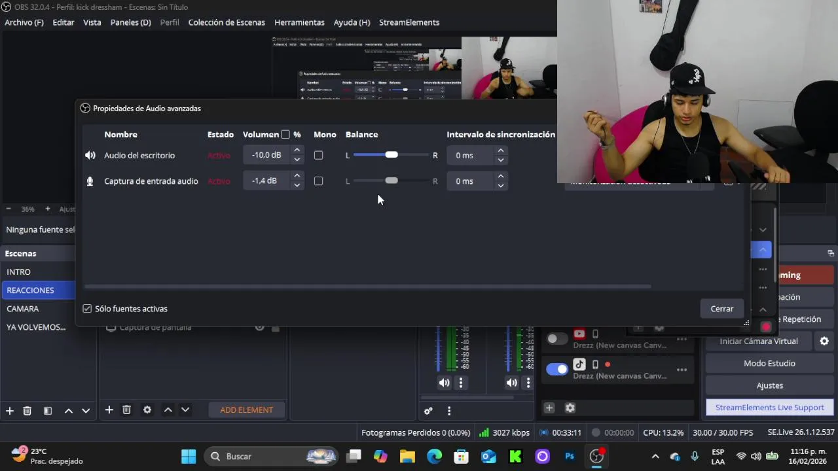Open destinations settings gear beside plus icon
The width and height of the screenshot is (838, 471).
click(x=570, y=408)
